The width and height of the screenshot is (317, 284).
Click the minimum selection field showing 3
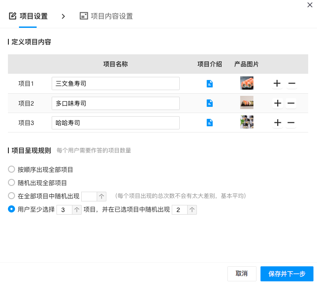(64, 210)
